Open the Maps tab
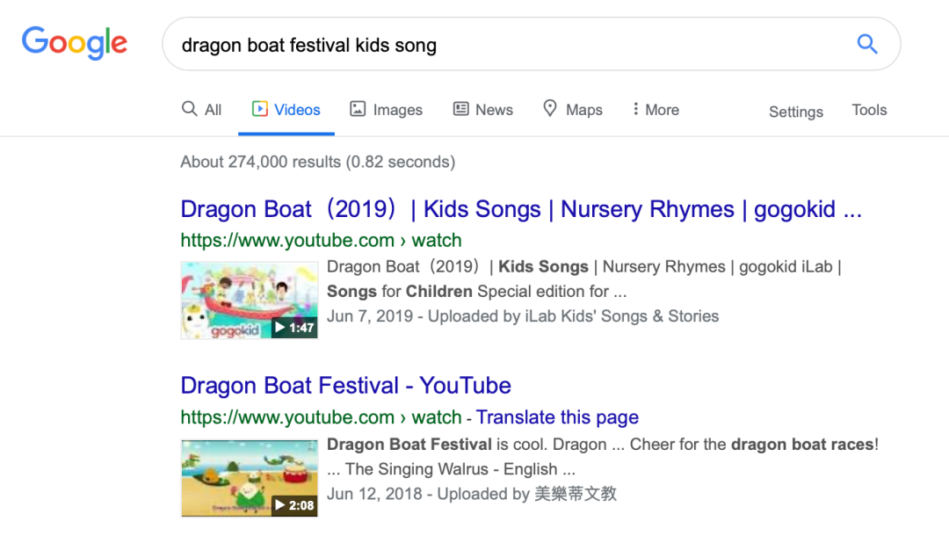Image resolution: width=949 pixels, height=536 pixels. [573, 110]
